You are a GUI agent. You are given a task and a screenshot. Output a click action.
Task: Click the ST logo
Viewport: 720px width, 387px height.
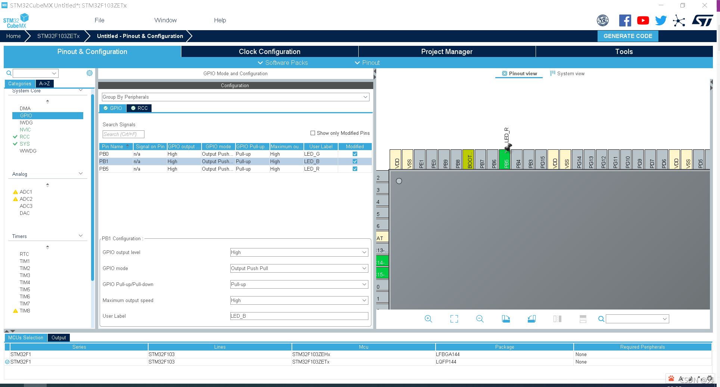pos(702,20)
